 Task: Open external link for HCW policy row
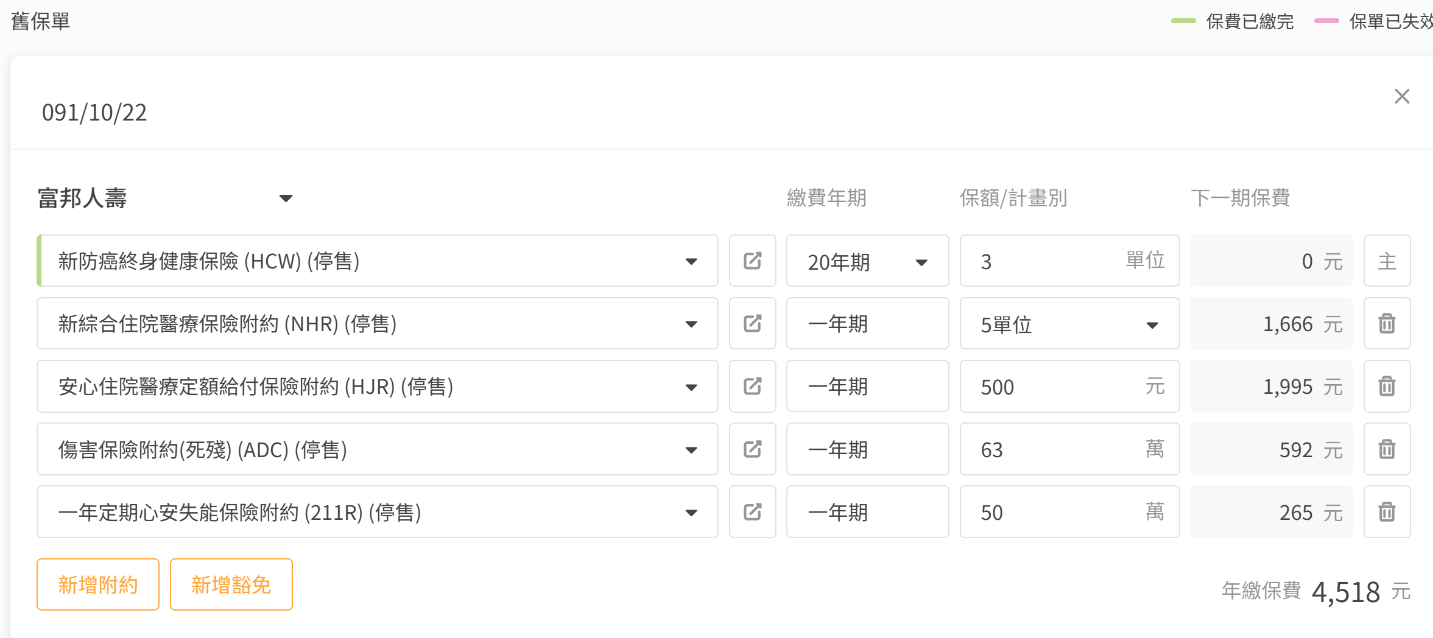[752, 261]
